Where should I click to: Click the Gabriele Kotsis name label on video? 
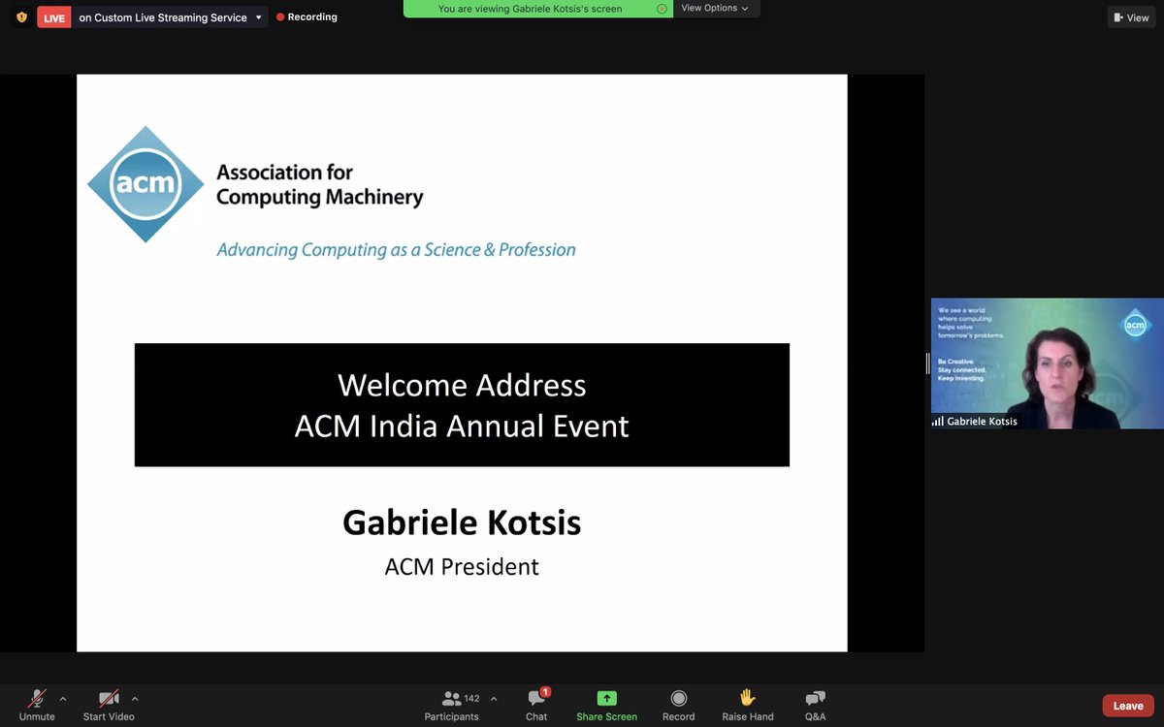point(982,422)
